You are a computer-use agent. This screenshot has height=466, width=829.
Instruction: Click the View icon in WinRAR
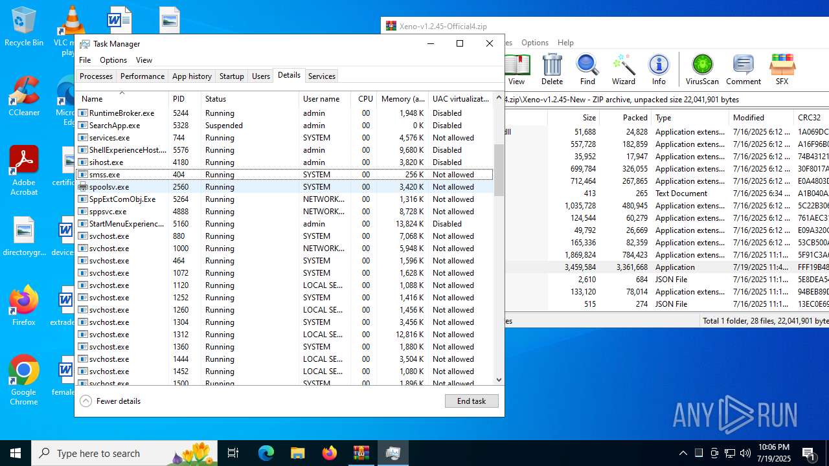click(516, 69)
